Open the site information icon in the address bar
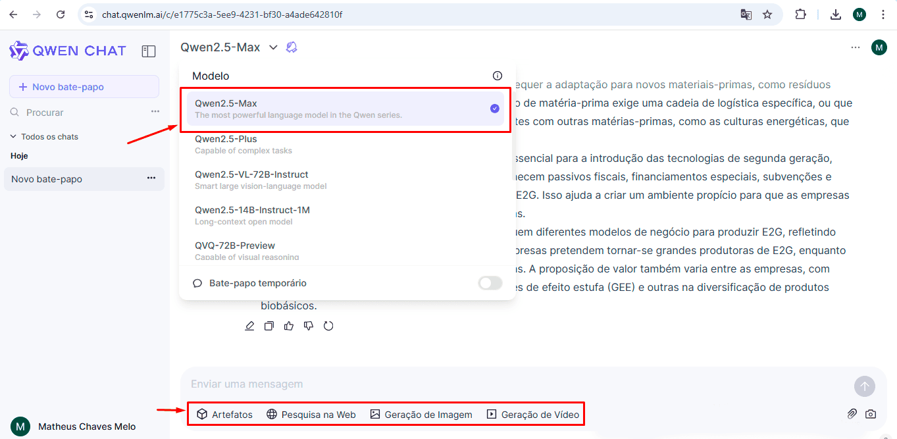The height and width of the screenshot is (439, 897). 90,14
